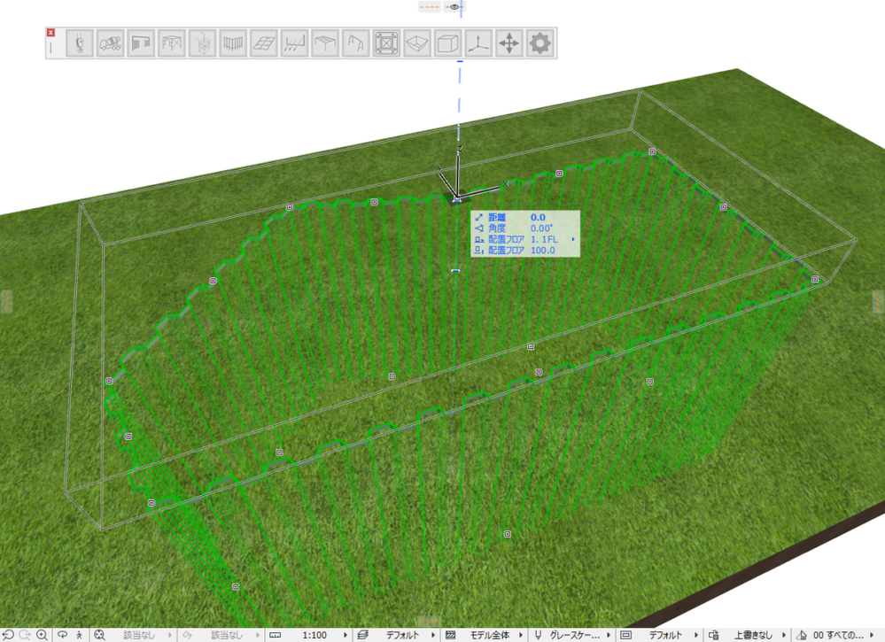Click the previous view undo icon
This screenshot has width=885, height=642.
[8, 635]
